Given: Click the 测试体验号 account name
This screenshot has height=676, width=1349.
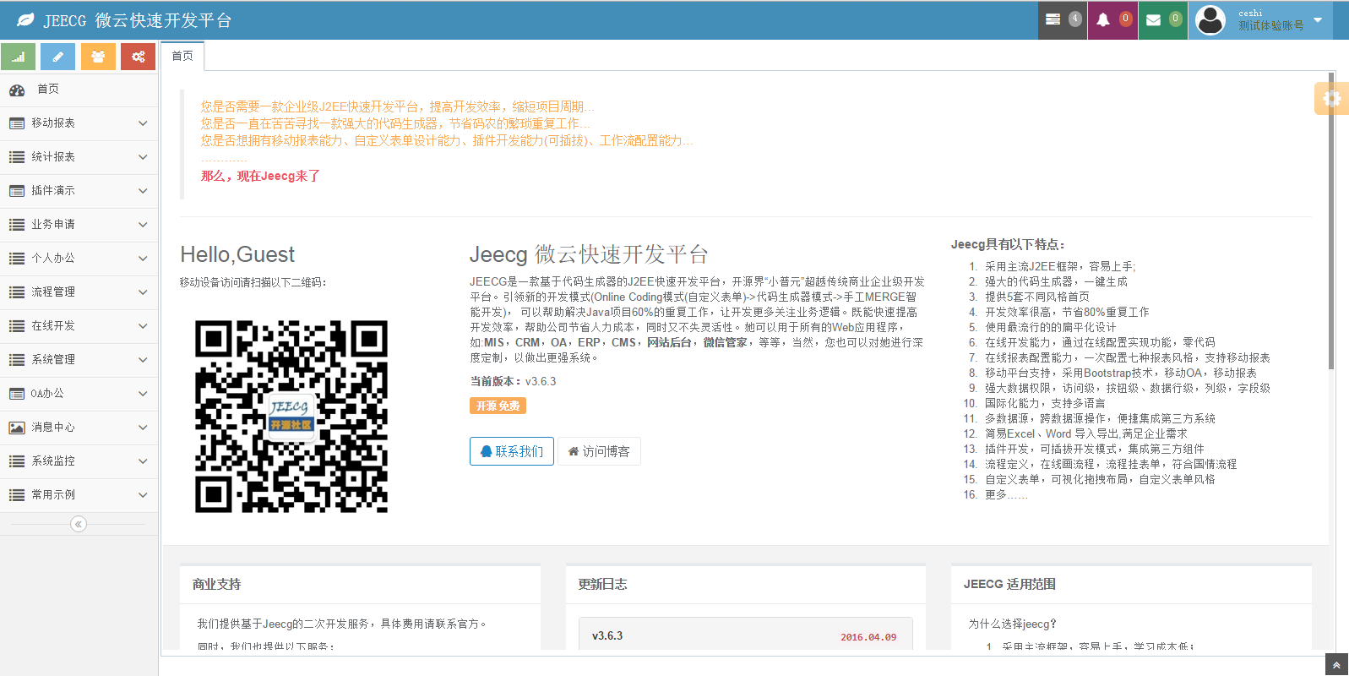Looking at the screenshot, I should pyautogui.click(x=1270, y=26).
